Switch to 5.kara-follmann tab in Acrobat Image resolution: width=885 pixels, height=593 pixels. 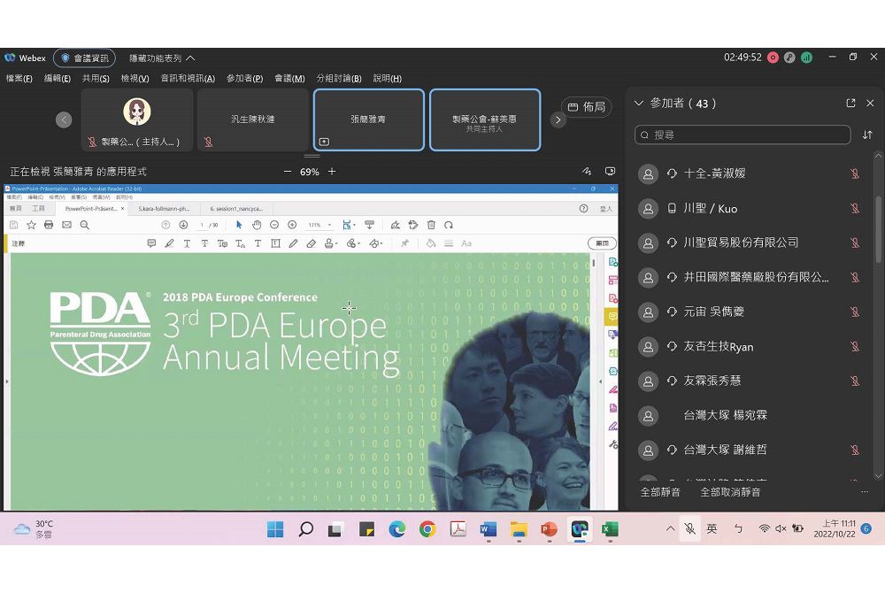coord(164,209)
